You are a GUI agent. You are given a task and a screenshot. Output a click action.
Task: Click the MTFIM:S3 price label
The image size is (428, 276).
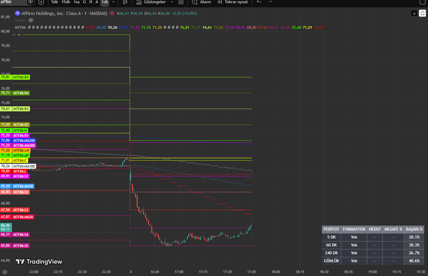tap(21, 210)
